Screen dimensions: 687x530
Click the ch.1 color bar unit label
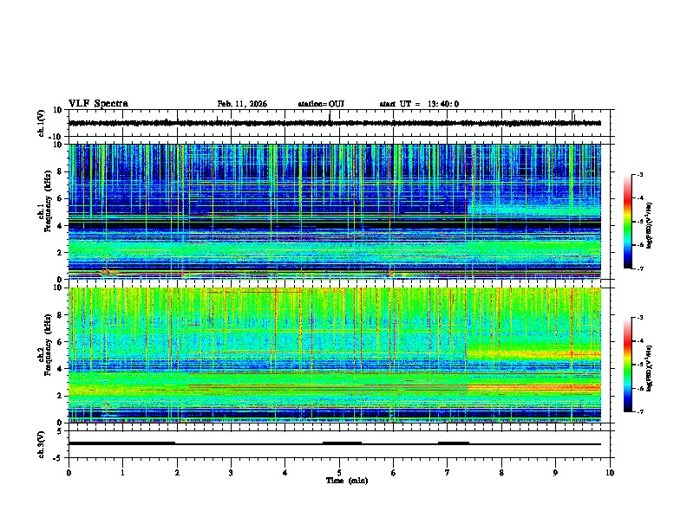650,225
